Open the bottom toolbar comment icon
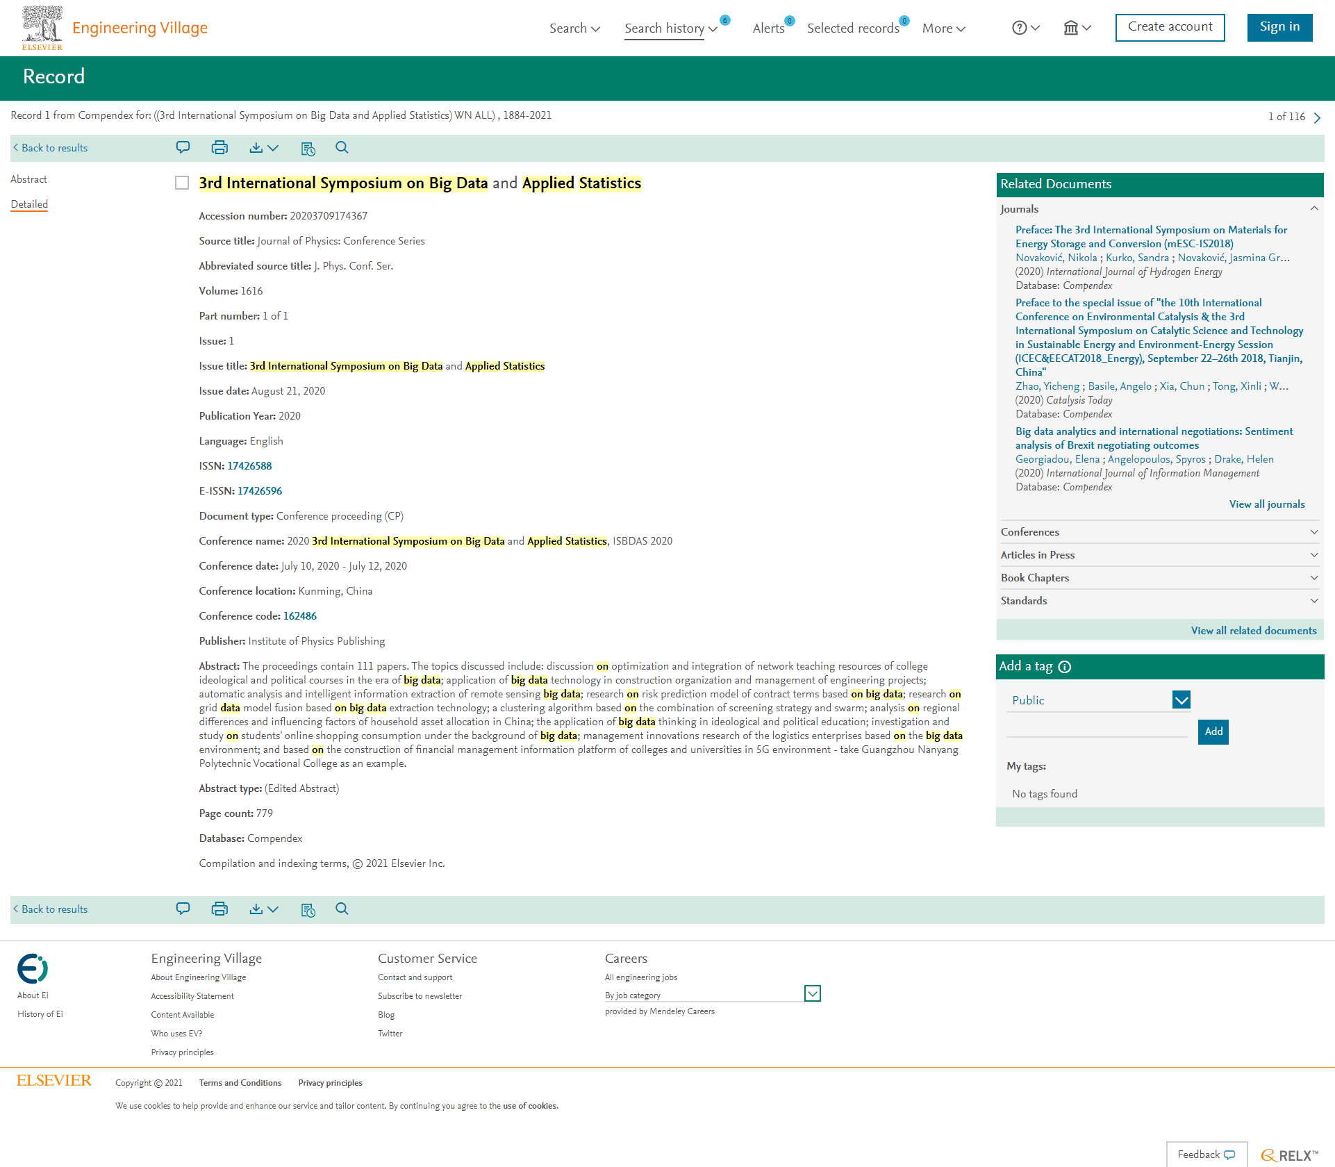1335x1167 pixels. point(183,909)
